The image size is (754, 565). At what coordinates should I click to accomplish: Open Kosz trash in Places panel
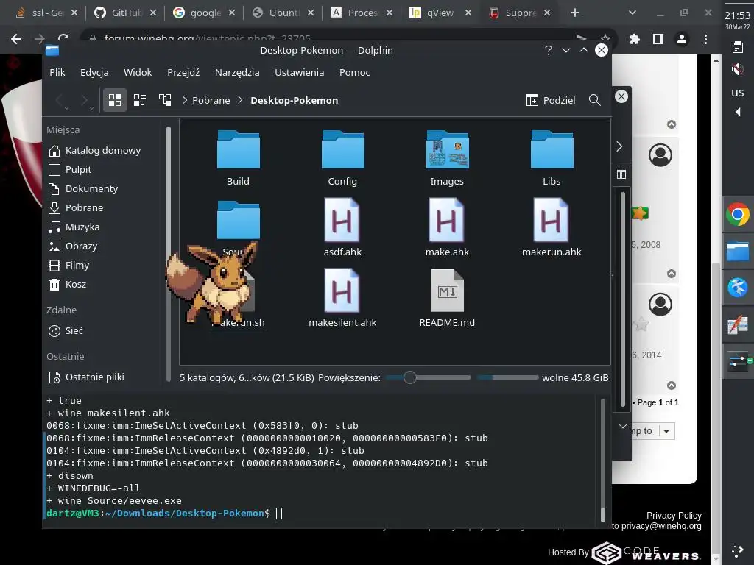(x=68, y=285)
